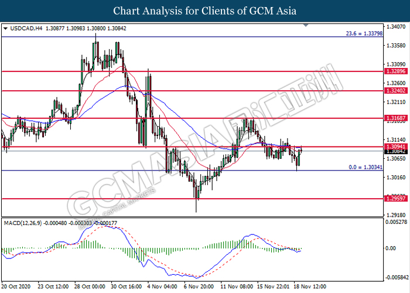This screenshot has height=293, width=410.
Task: Click the 1.30941 red price level tag
Action: [x=396, y=146]
